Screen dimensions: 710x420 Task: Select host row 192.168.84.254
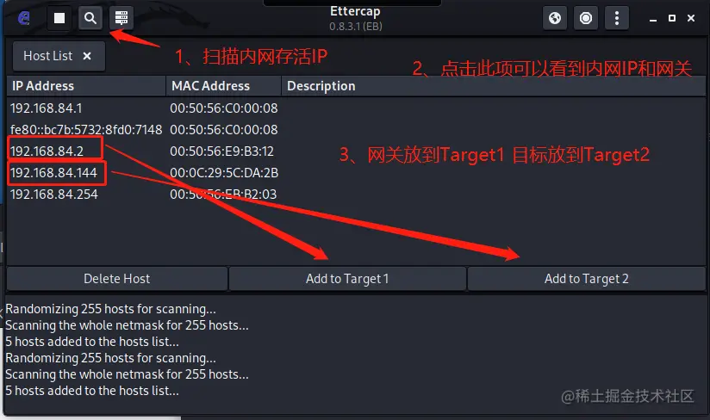click(x=356, y=195)
